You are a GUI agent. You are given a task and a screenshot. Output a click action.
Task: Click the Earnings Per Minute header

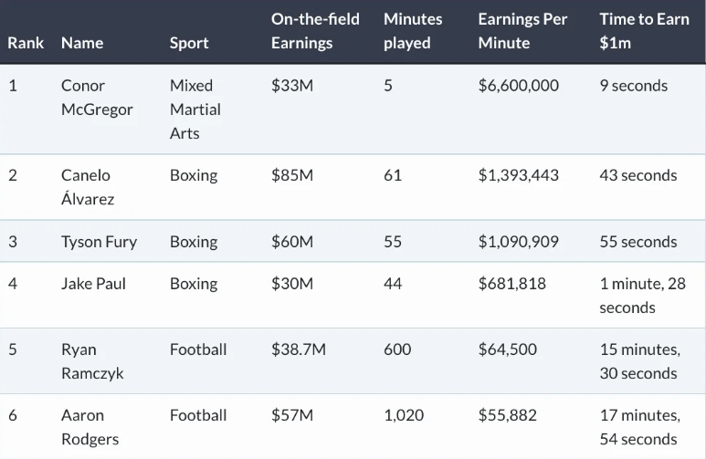pyautogui.click(x=522, y=31)
